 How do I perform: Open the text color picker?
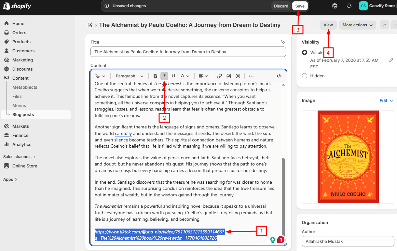pyautogui.click(x=184, y=76)
